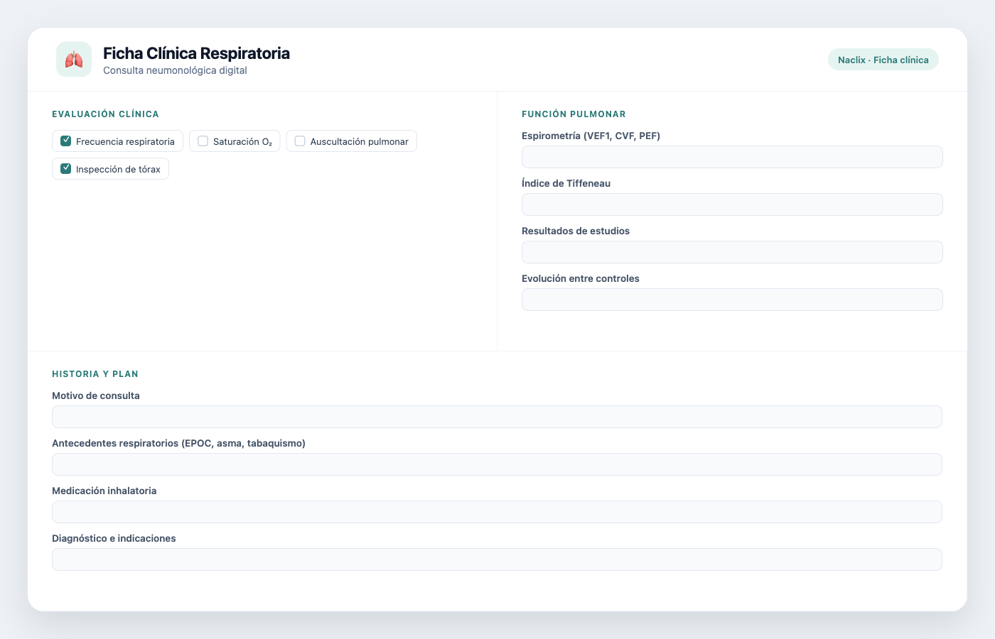Select the Medicación inhalatoria field
This screenshot has width=995, height=639.
click(497, 512)
